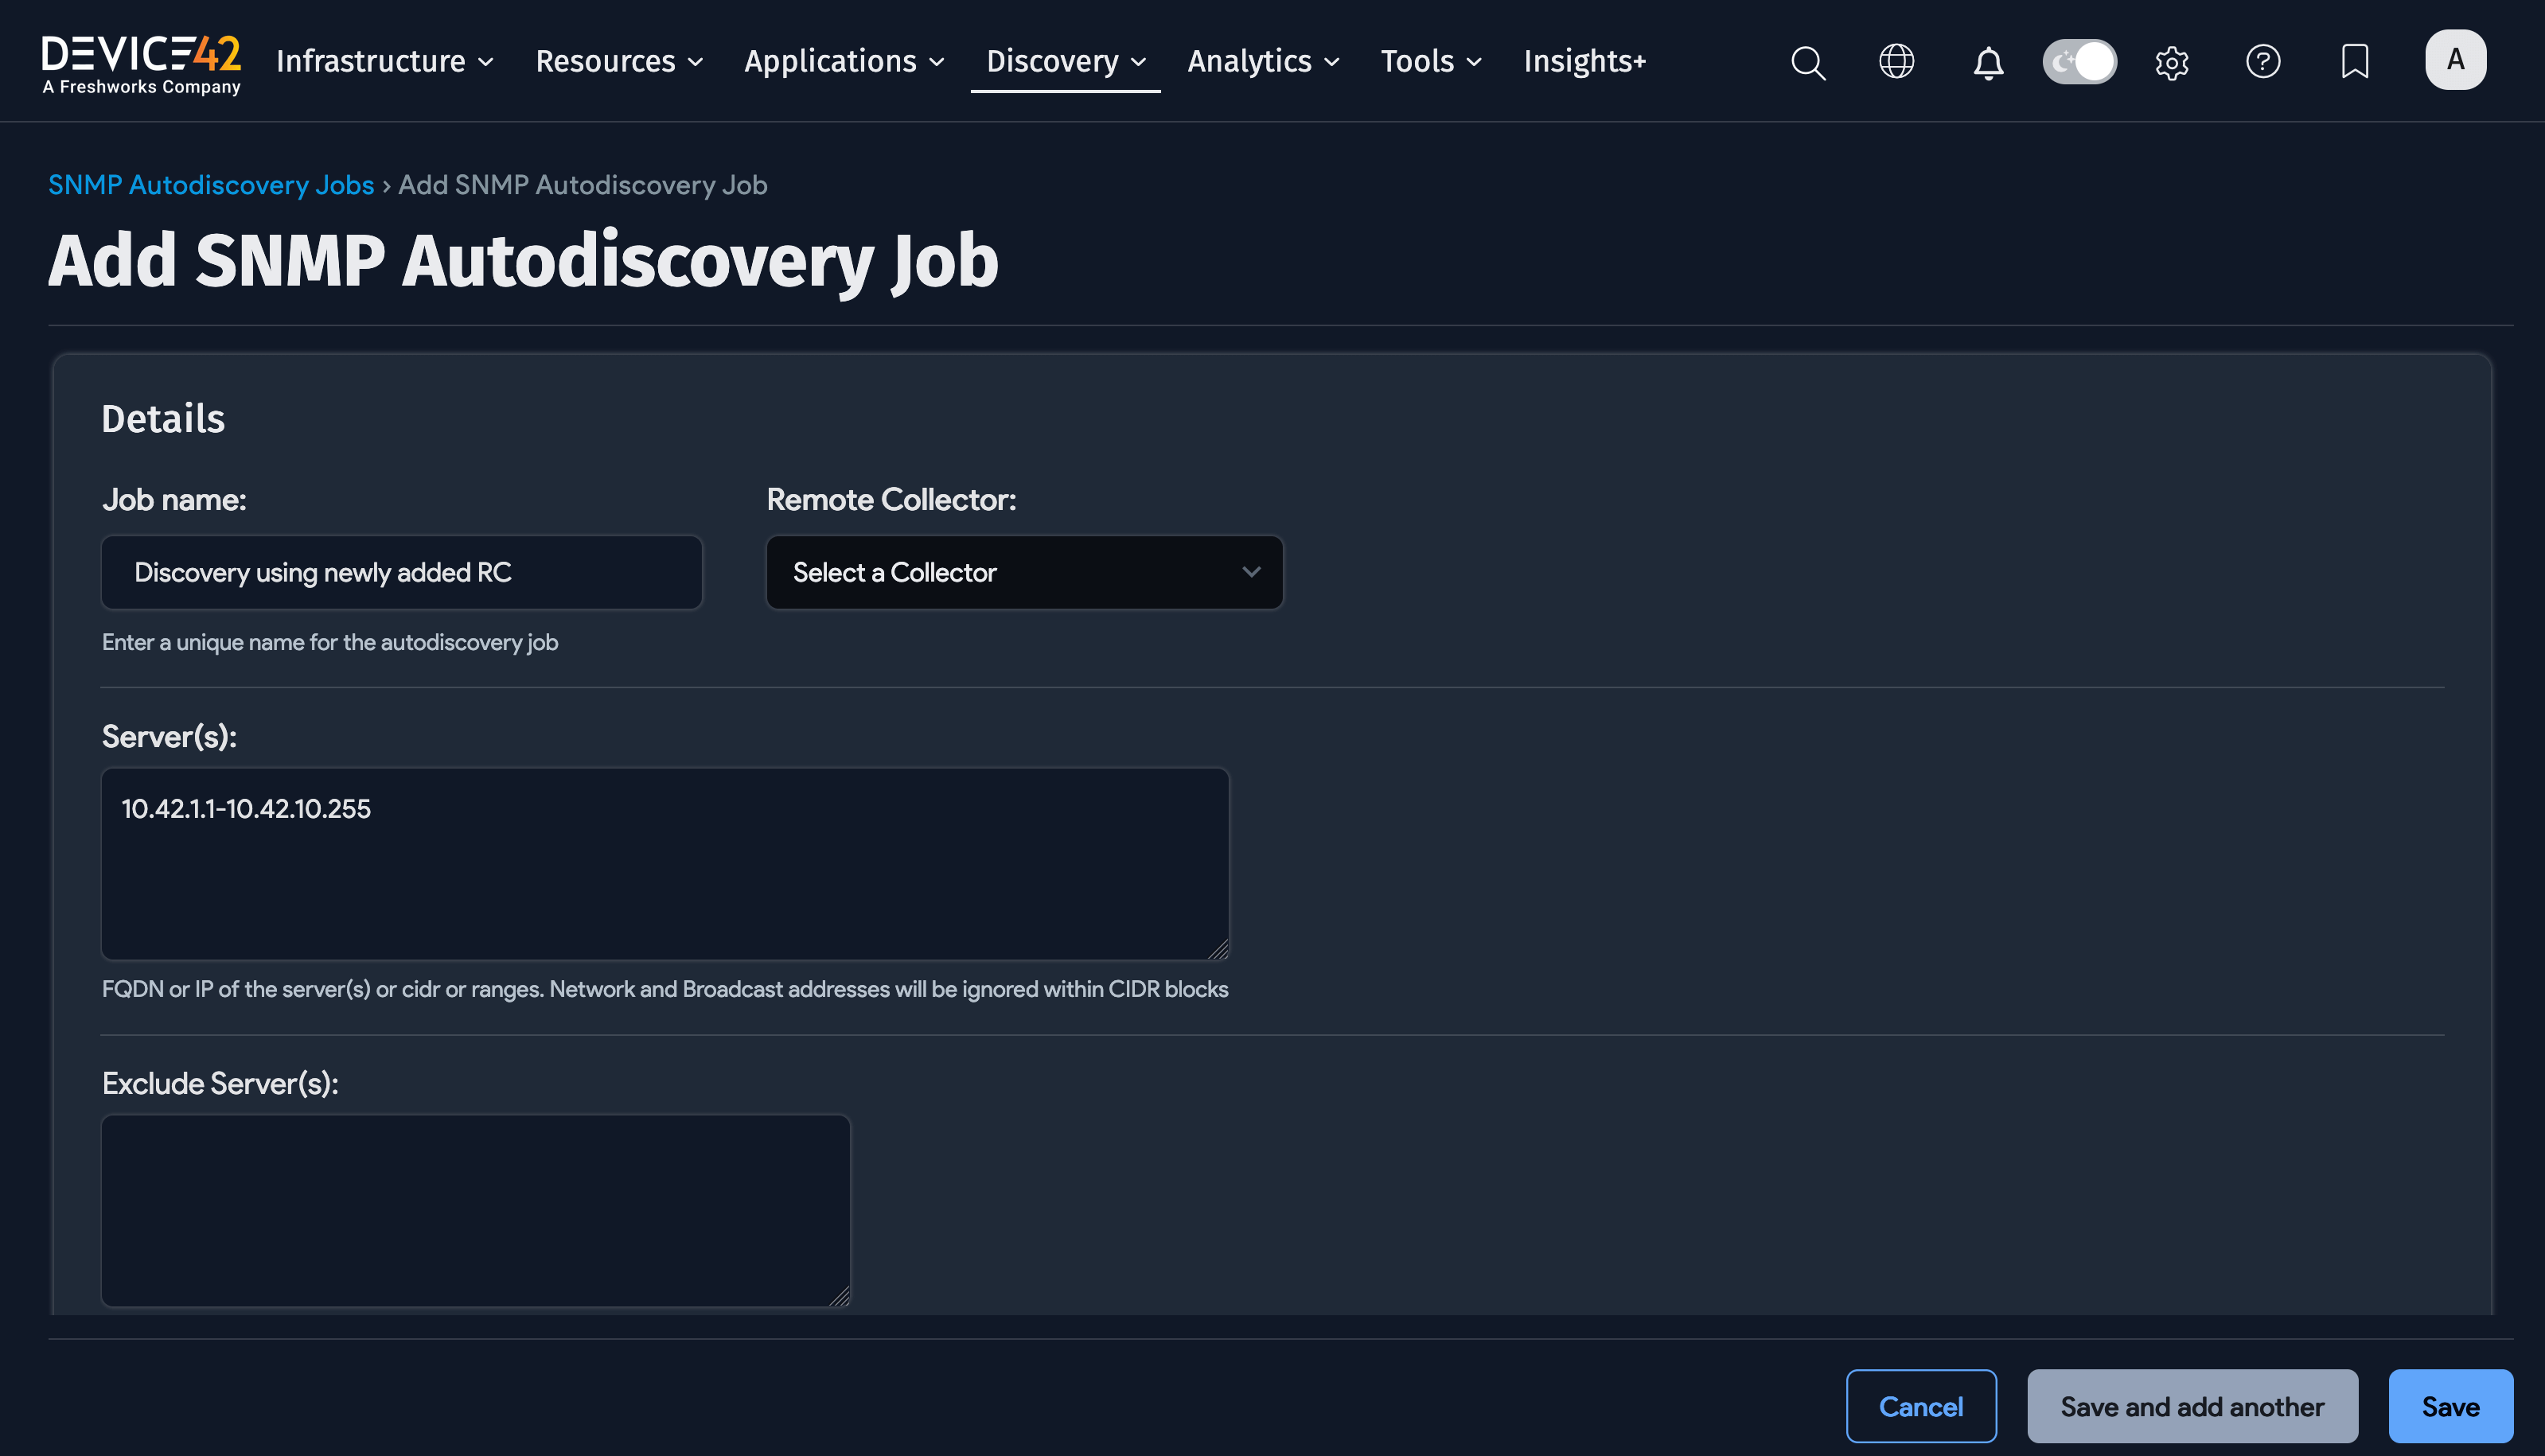Open the language selector globe
The image size is (2545, 1456).
point(1896,62)
